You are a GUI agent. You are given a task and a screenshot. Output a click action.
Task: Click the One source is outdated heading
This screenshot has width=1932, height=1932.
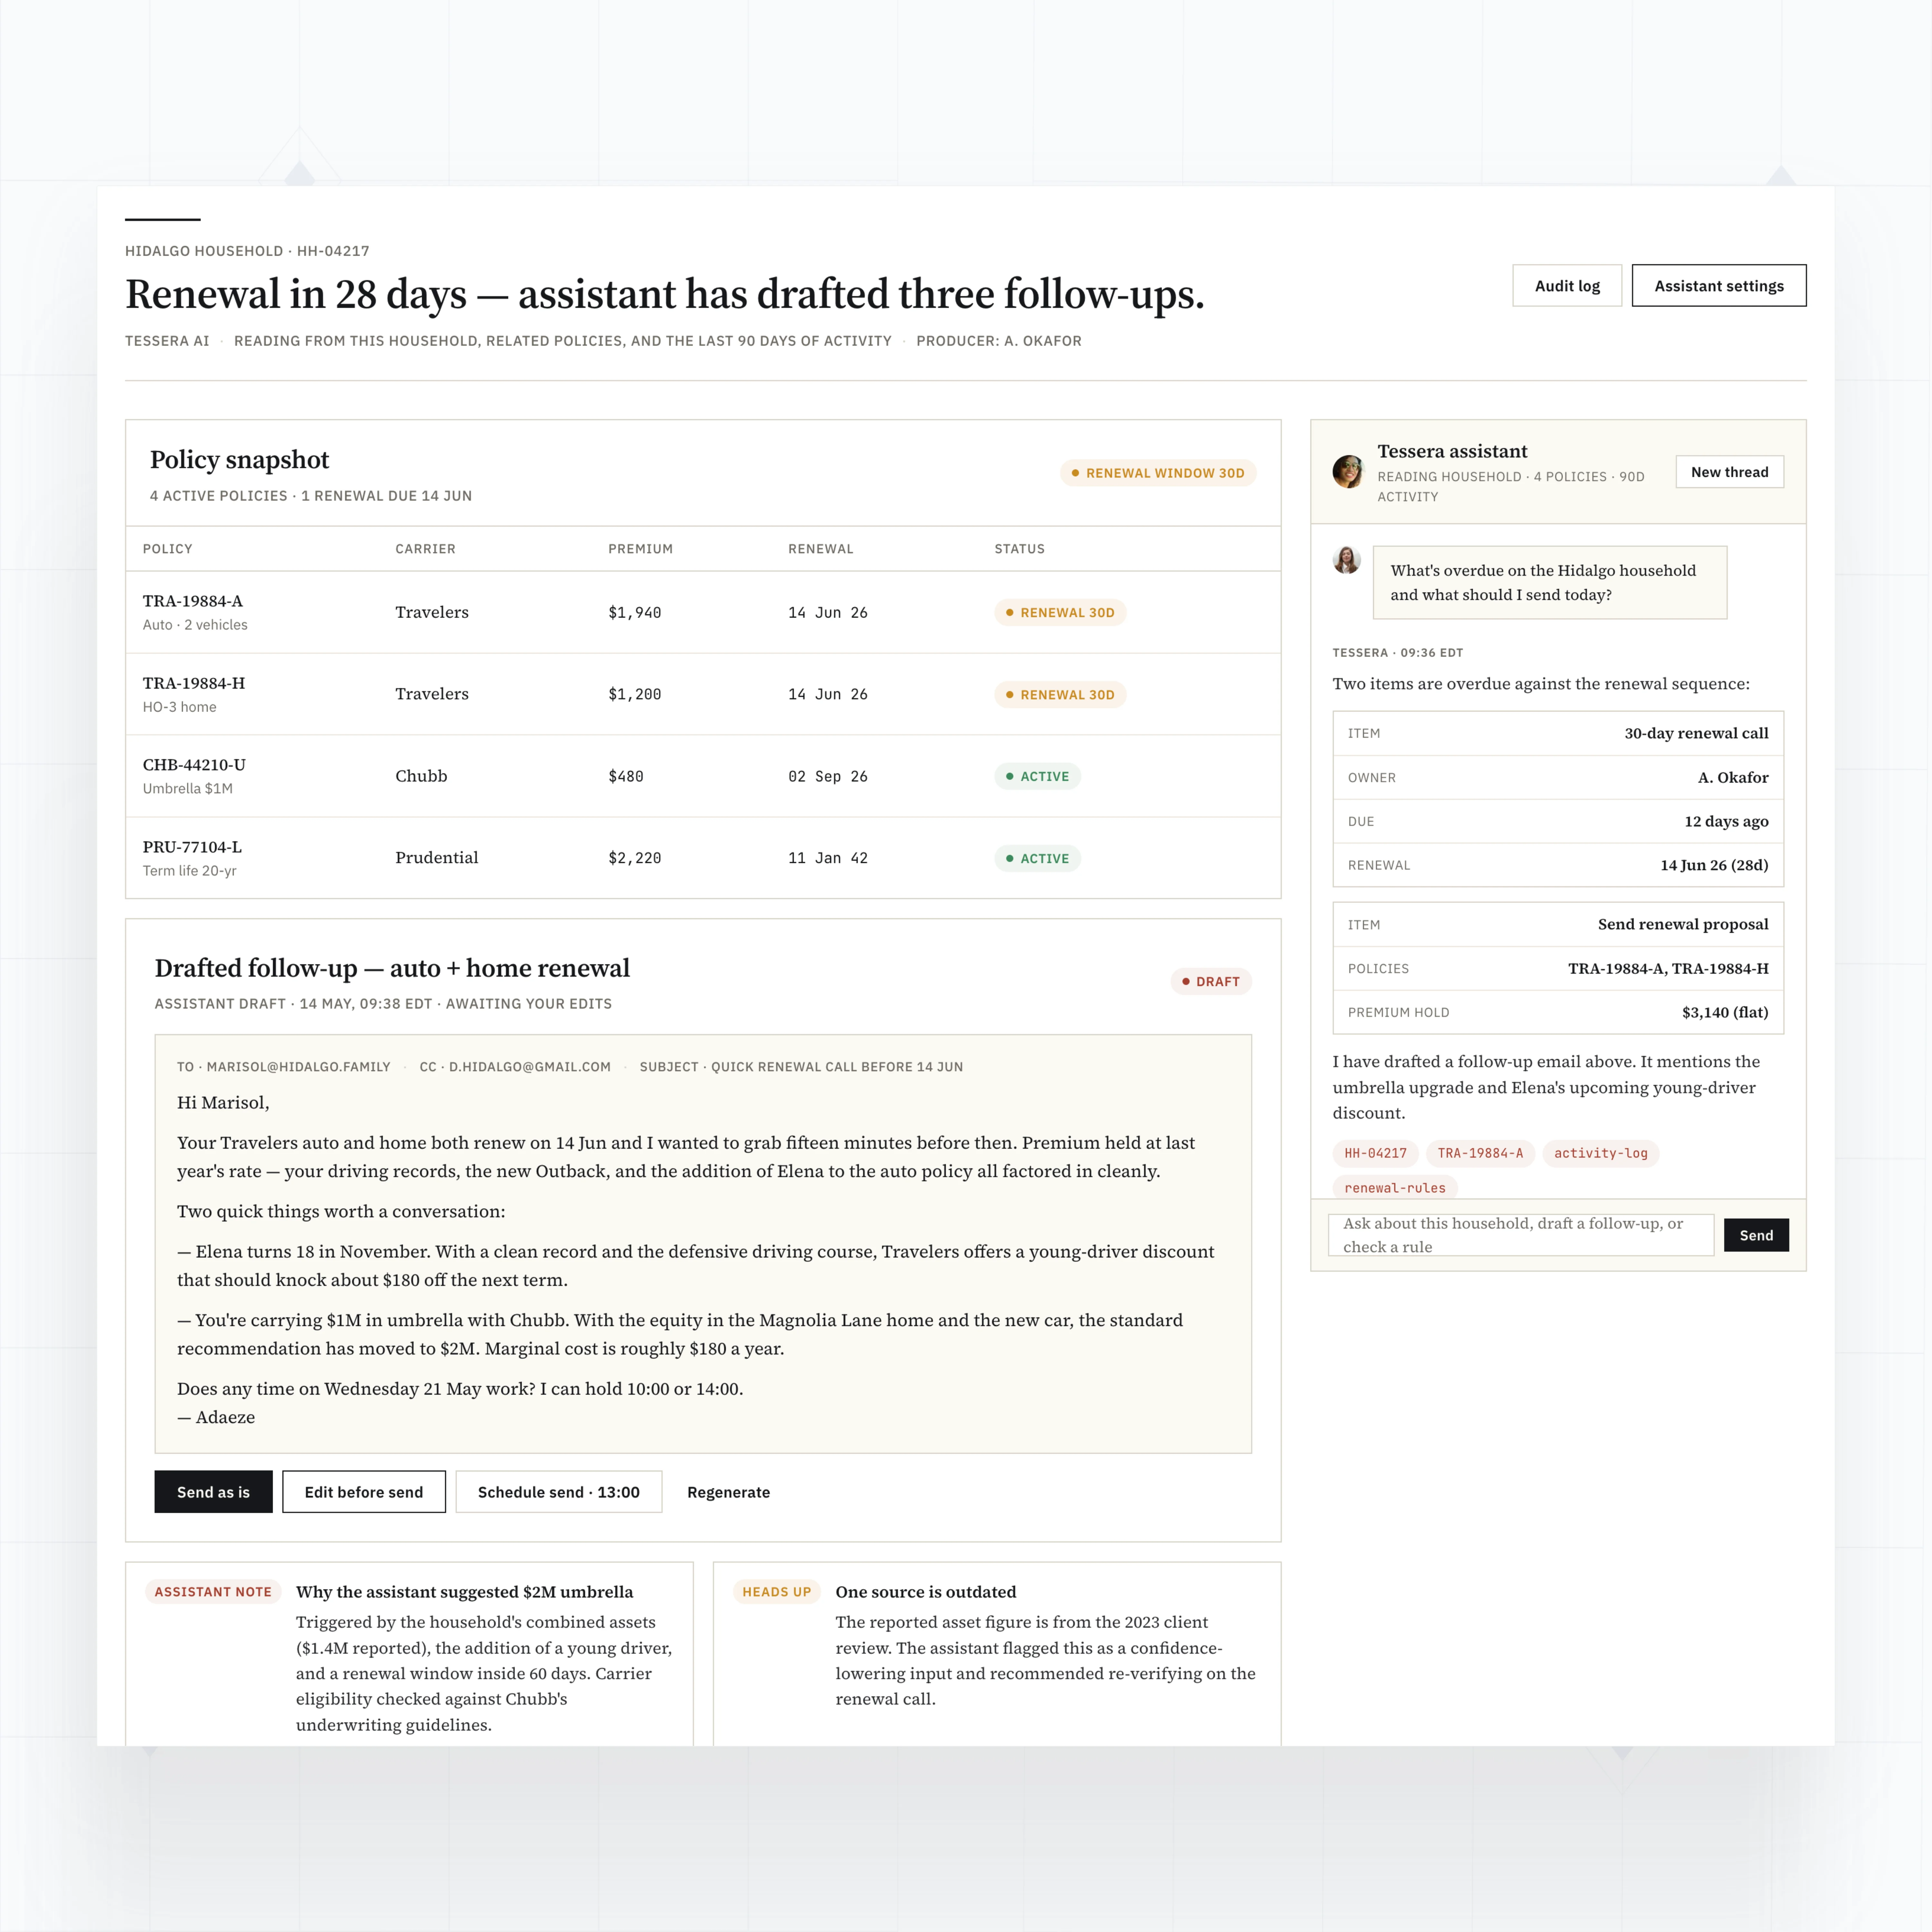pyautogui.click(x=926, y=1592)
